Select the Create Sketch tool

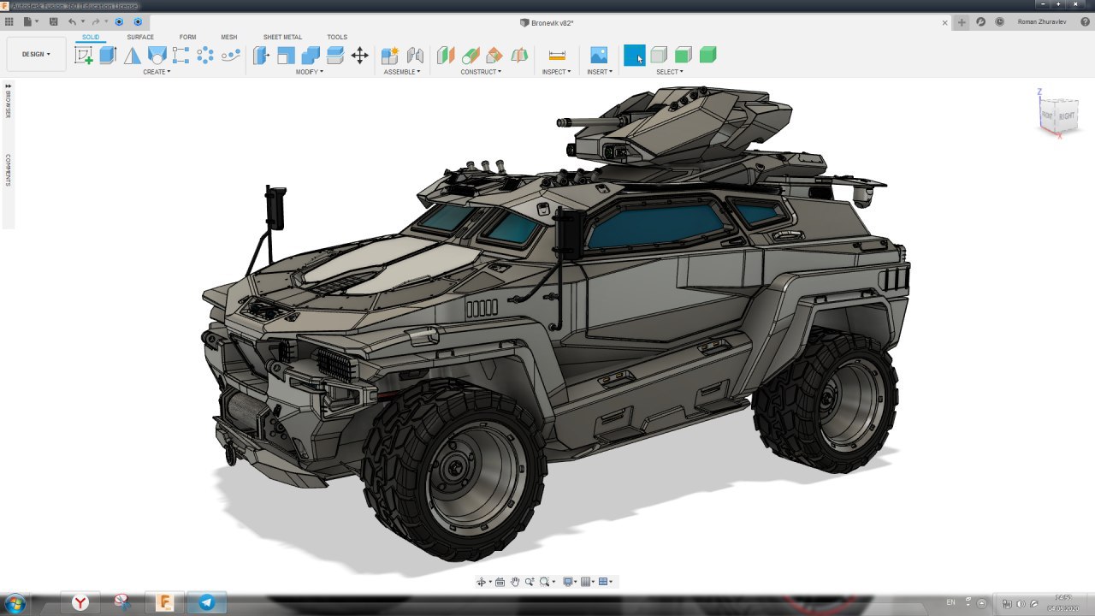pyautogui.click(x=83, y=56)
